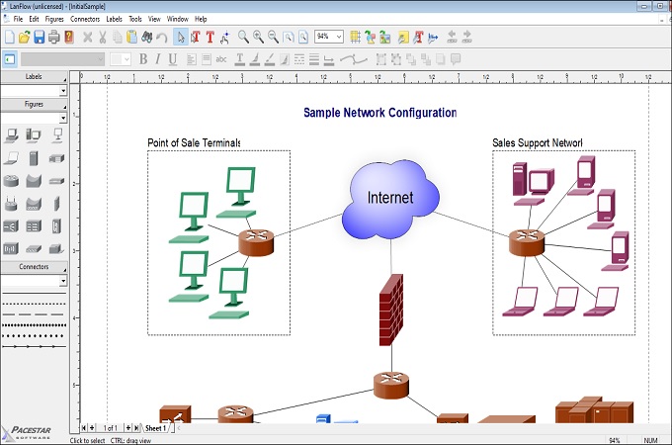Click the binoculars Find icon
Image resolution: width=672 pixels, height=445 pixels.
[x=146, y=38]
